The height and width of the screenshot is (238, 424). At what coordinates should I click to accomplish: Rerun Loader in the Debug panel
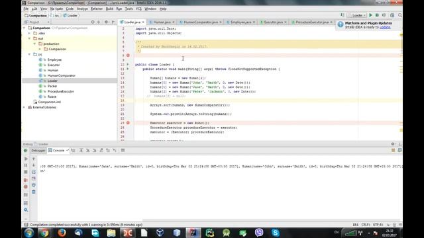(x=26, y=151)
